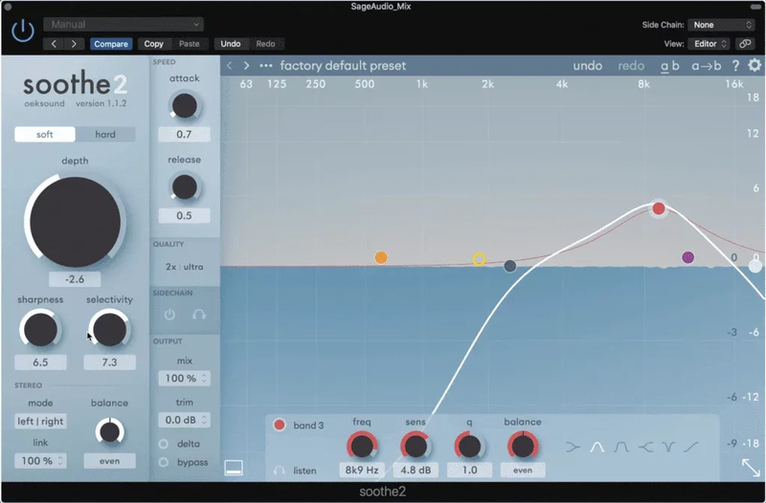Click the help question mark icon
Image resolution: width=766 pixels, height=503 pixels.
tap(735, 66)
